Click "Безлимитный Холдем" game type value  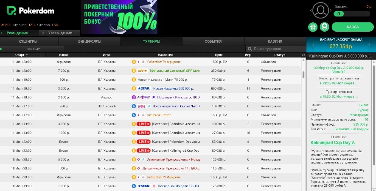point(351,129)
